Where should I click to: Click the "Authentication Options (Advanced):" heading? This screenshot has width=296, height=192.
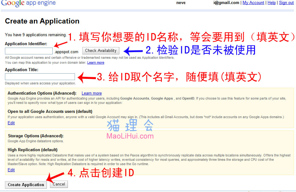point(42,93)
